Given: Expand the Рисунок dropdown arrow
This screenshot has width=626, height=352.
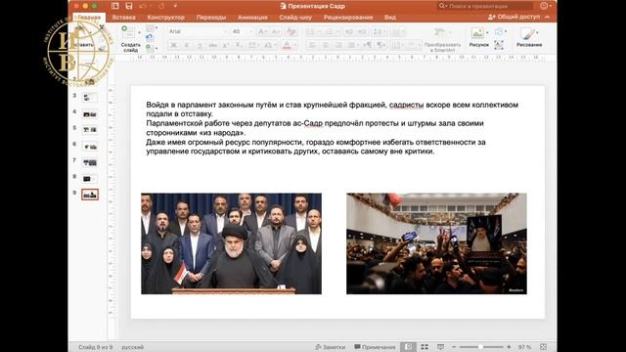Looking at the screenshot, I should tap(487, 32).
